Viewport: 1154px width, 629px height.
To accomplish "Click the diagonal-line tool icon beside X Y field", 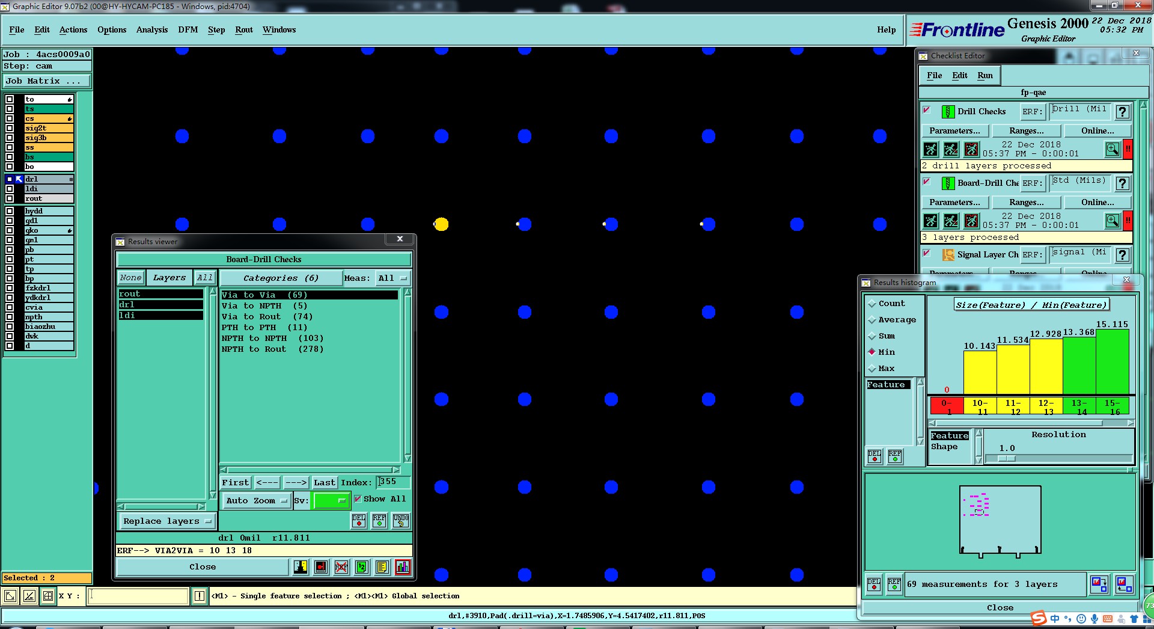I will coord(29,597).
